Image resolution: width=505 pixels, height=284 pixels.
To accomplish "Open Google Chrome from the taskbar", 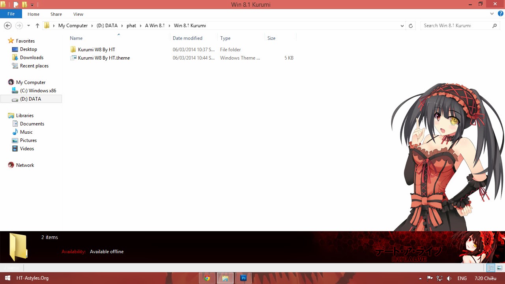I will (x=207, y=278).
